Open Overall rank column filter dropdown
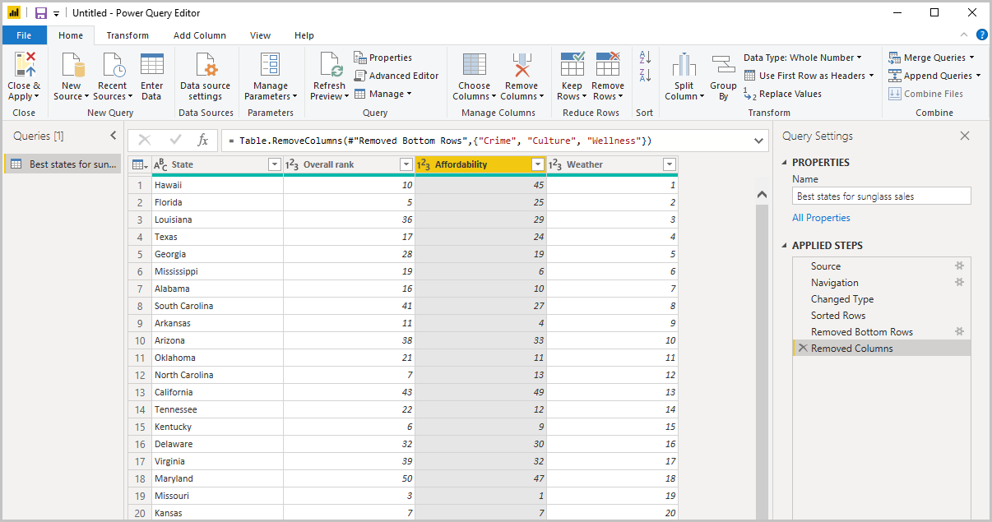 coord(406,164)
